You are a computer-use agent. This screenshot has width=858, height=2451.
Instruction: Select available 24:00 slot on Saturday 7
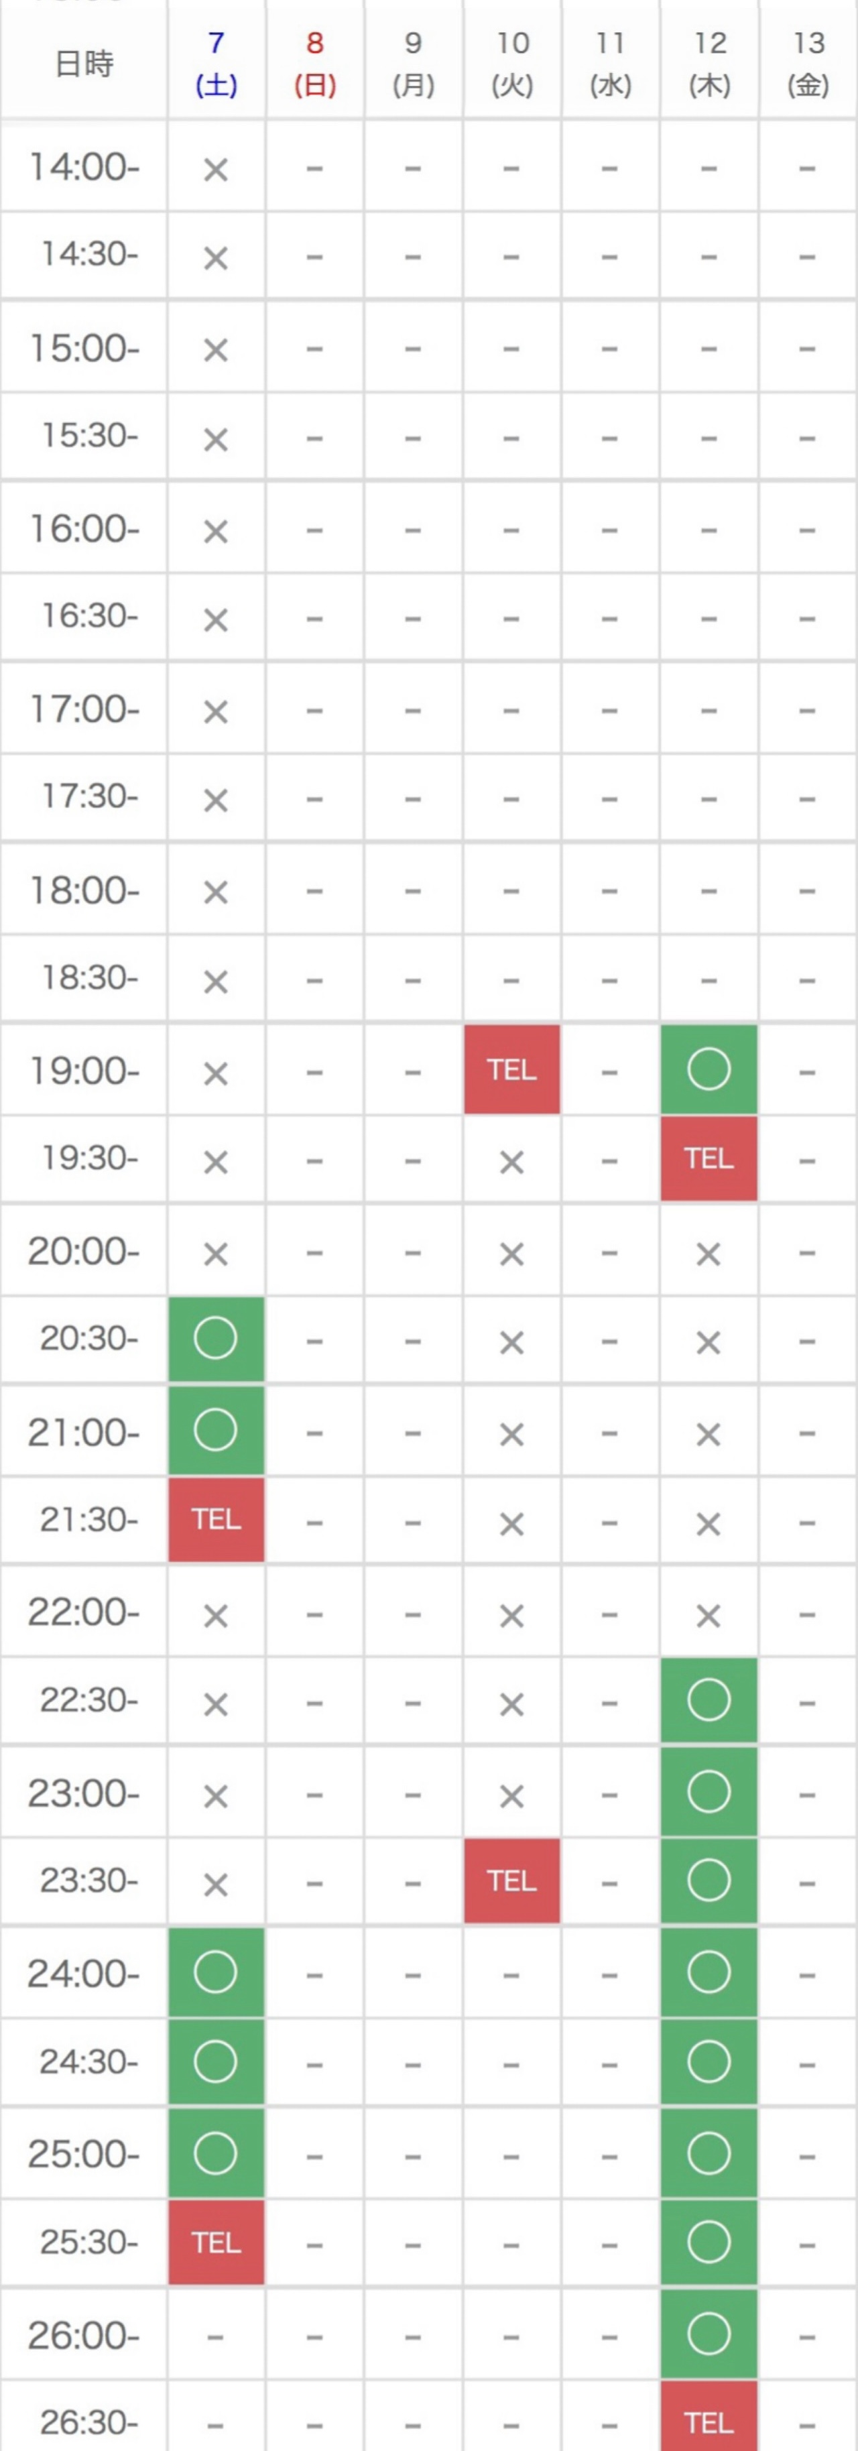pos(216,1972)
